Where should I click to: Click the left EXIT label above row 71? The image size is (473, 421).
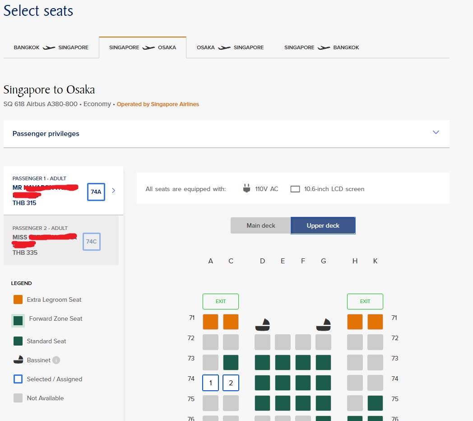221,301
